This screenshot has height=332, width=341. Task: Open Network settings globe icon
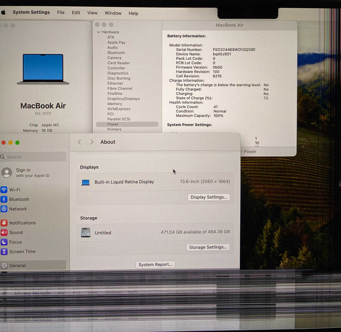click(x=4, y=209)
